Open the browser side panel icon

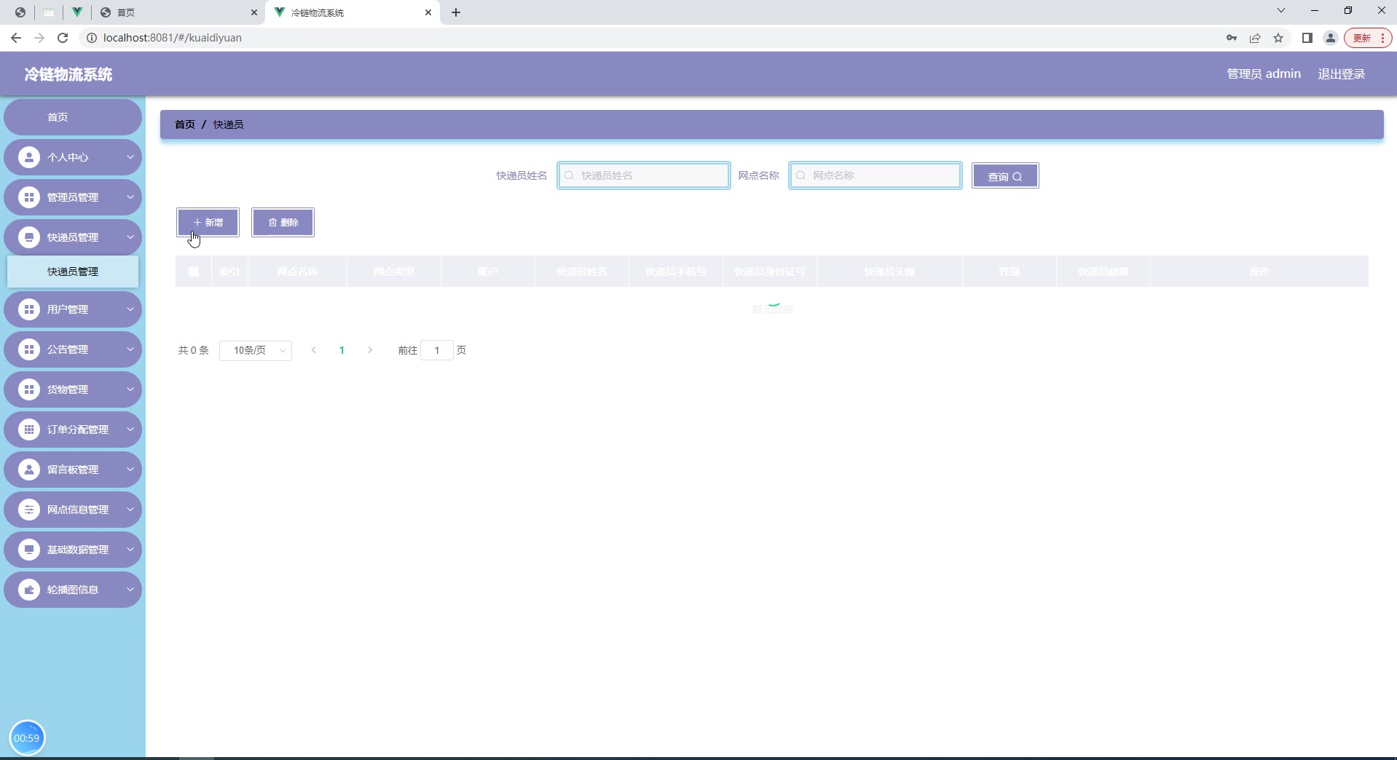click(x=1307, y=38)
